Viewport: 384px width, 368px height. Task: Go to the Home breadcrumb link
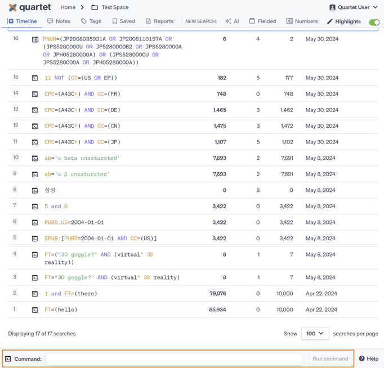(68, 7)
